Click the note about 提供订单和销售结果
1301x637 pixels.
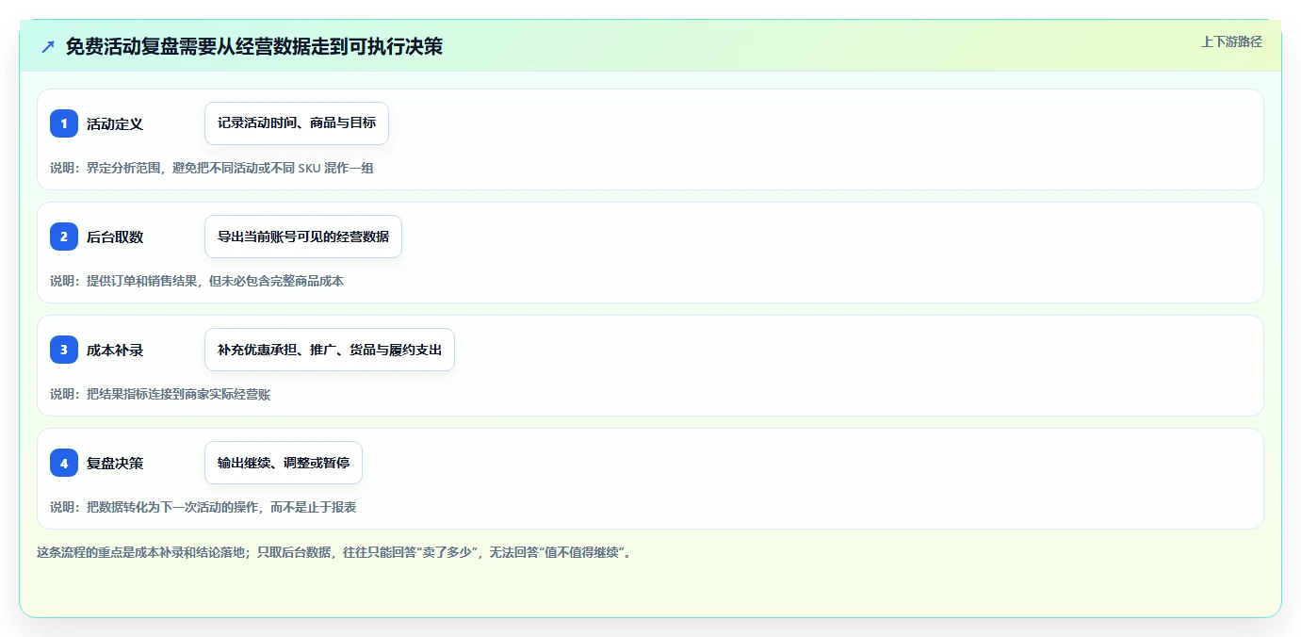[197, 281]
